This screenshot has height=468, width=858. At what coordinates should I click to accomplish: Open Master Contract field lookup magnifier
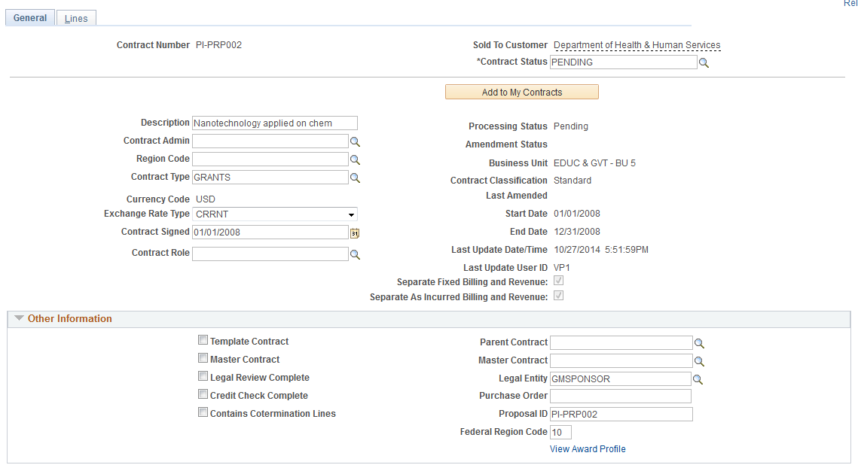click(699, 362)
